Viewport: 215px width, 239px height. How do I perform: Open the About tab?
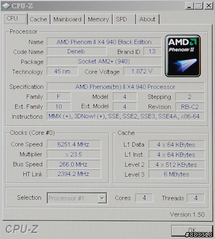[x=147, y=19]
